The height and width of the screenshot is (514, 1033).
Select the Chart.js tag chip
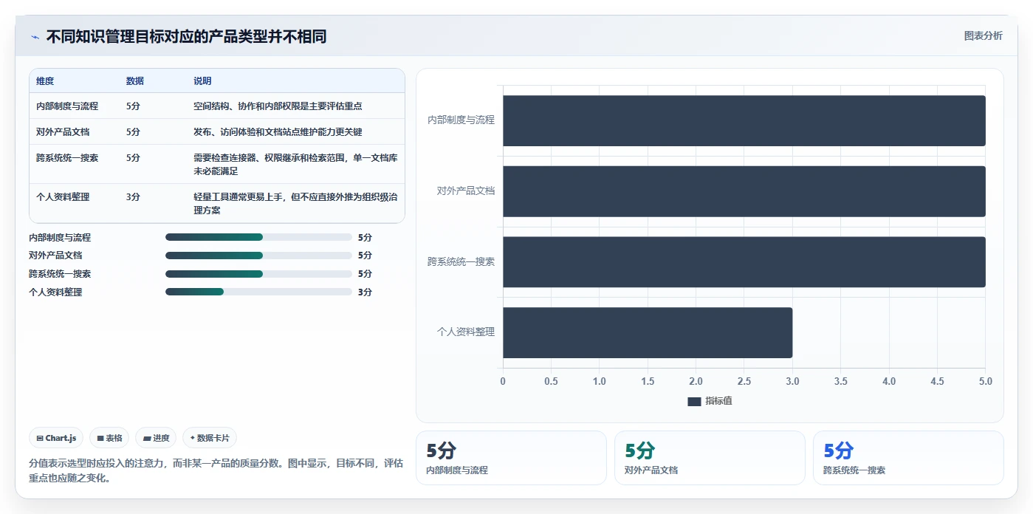coord(56,438)
